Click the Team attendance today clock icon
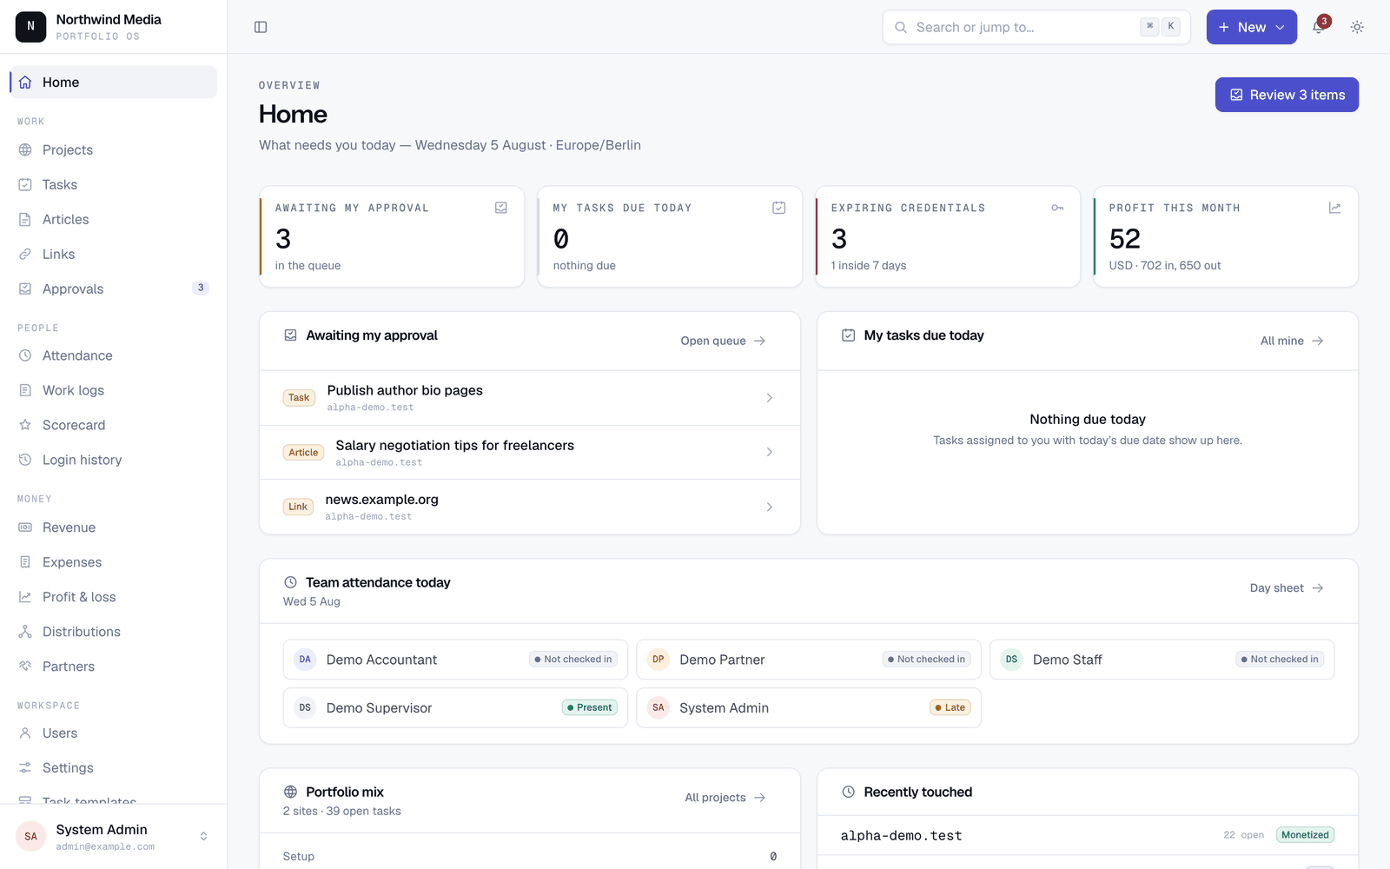Image resolution: width=1390 pixels, height=869 pixels. click(290, 582)
